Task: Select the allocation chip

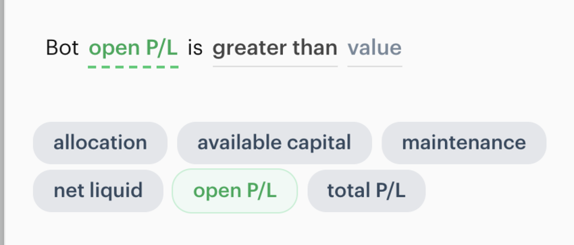Action: [100, 143]
